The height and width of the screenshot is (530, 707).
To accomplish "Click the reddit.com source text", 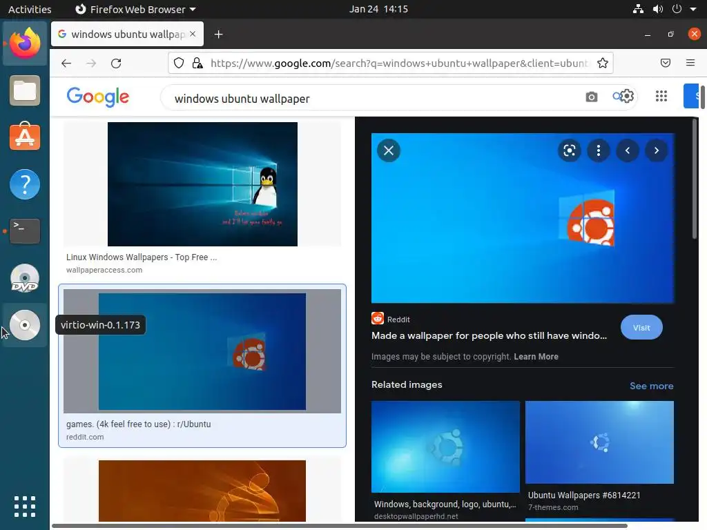I will (x=85, y=437).
